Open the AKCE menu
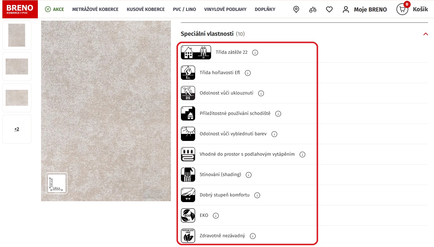 [54, 9]
